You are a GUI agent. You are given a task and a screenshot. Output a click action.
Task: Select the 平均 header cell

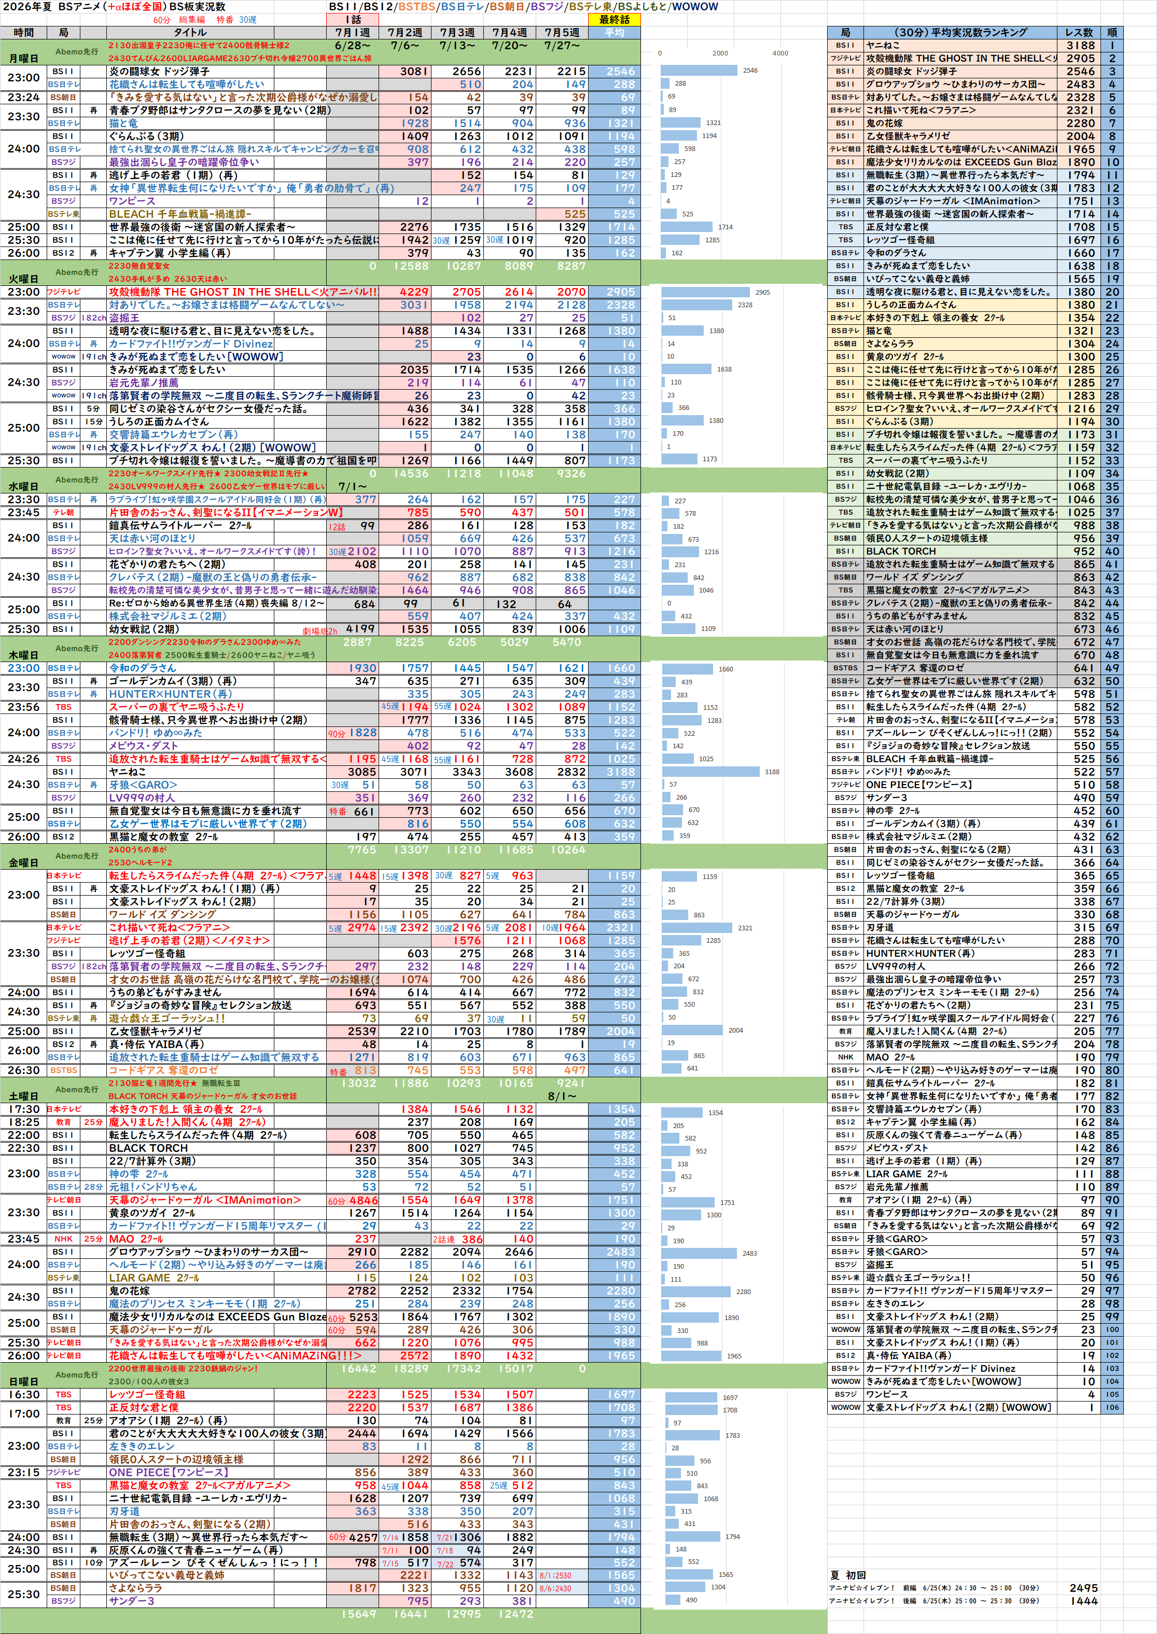(614, 33)
